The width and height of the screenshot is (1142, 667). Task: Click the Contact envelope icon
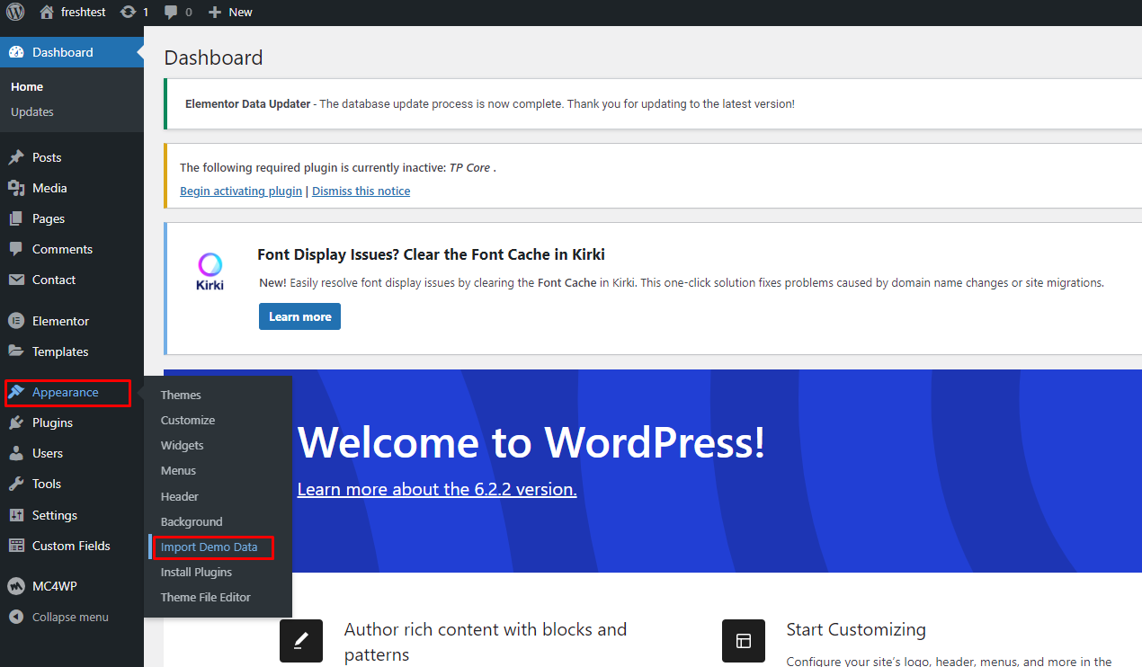click(x=16, y=280)
